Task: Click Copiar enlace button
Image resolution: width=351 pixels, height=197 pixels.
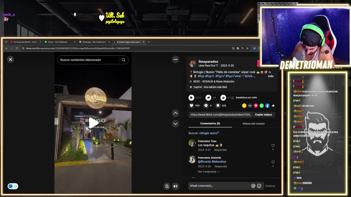Action: [x=264, y=115]
